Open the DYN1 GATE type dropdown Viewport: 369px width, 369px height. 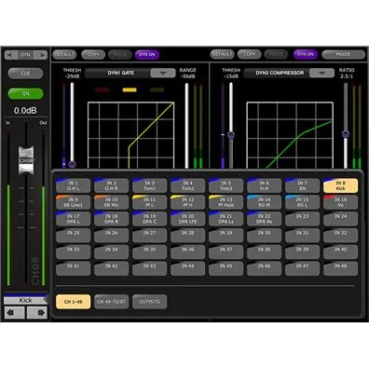click(x=163, y=73)
